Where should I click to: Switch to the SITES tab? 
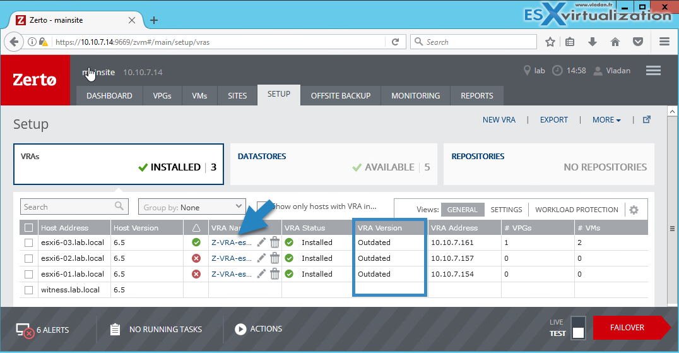[237, 96]
